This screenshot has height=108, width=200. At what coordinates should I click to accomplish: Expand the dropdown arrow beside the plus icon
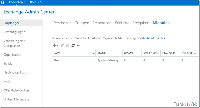(58, 46)
